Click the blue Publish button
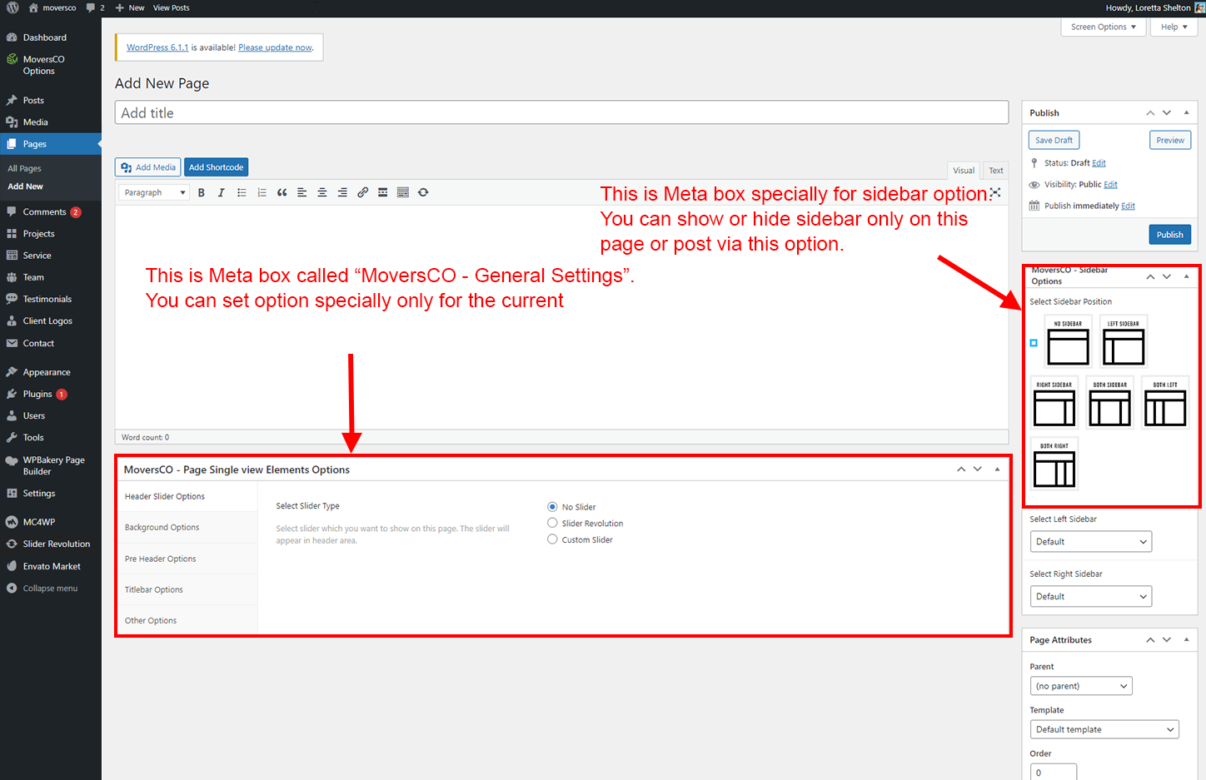The width and height of the screenshot is (1206, 780). [1169, 235]
